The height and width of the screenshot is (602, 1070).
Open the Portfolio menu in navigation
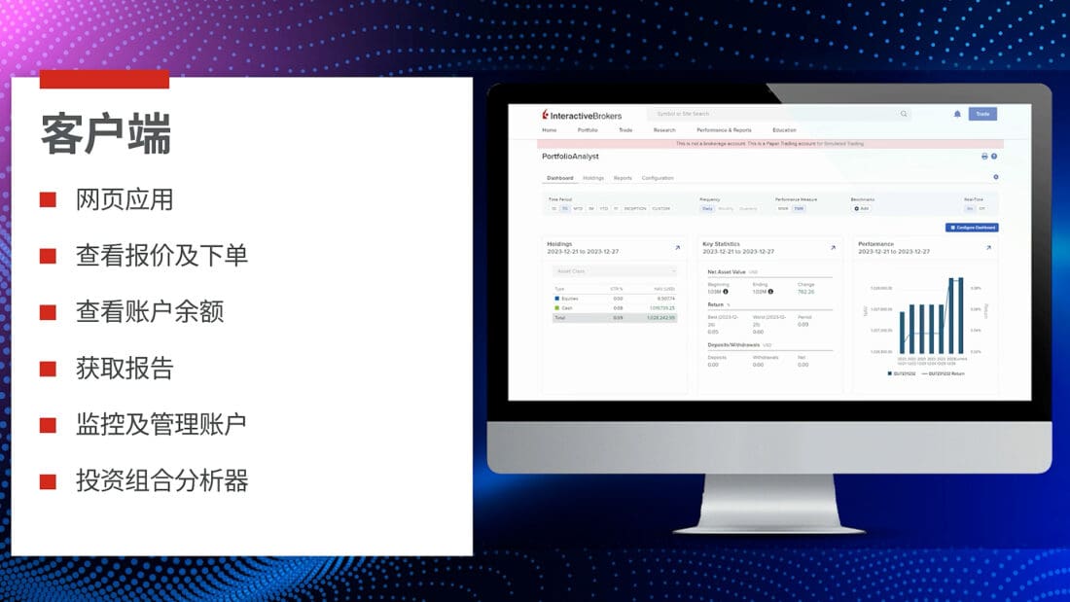click(x=588, y=130)
